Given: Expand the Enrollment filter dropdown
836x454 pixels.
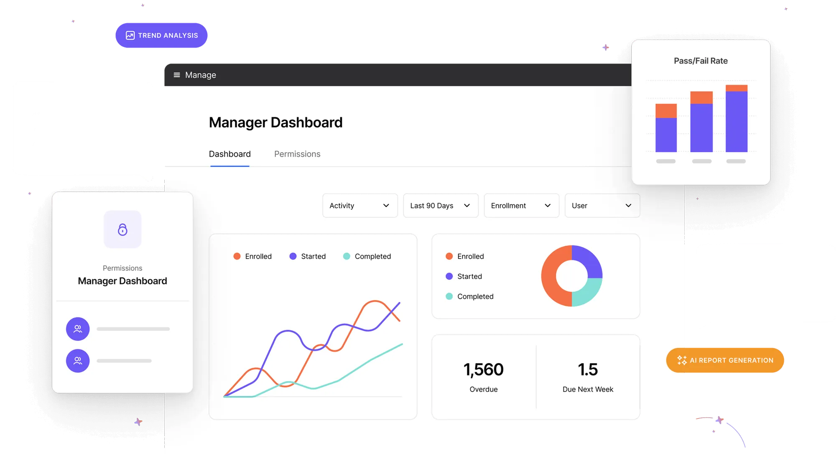Looking at the screenshot, I should [521, 205].
